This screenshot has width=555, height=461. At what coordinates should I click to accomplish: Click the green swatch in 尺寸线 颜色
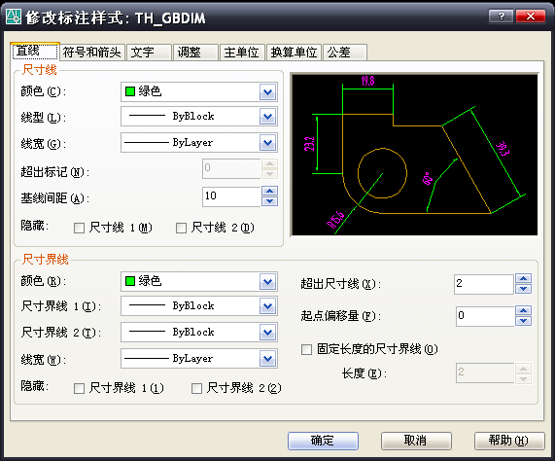(x=130, y=91)
